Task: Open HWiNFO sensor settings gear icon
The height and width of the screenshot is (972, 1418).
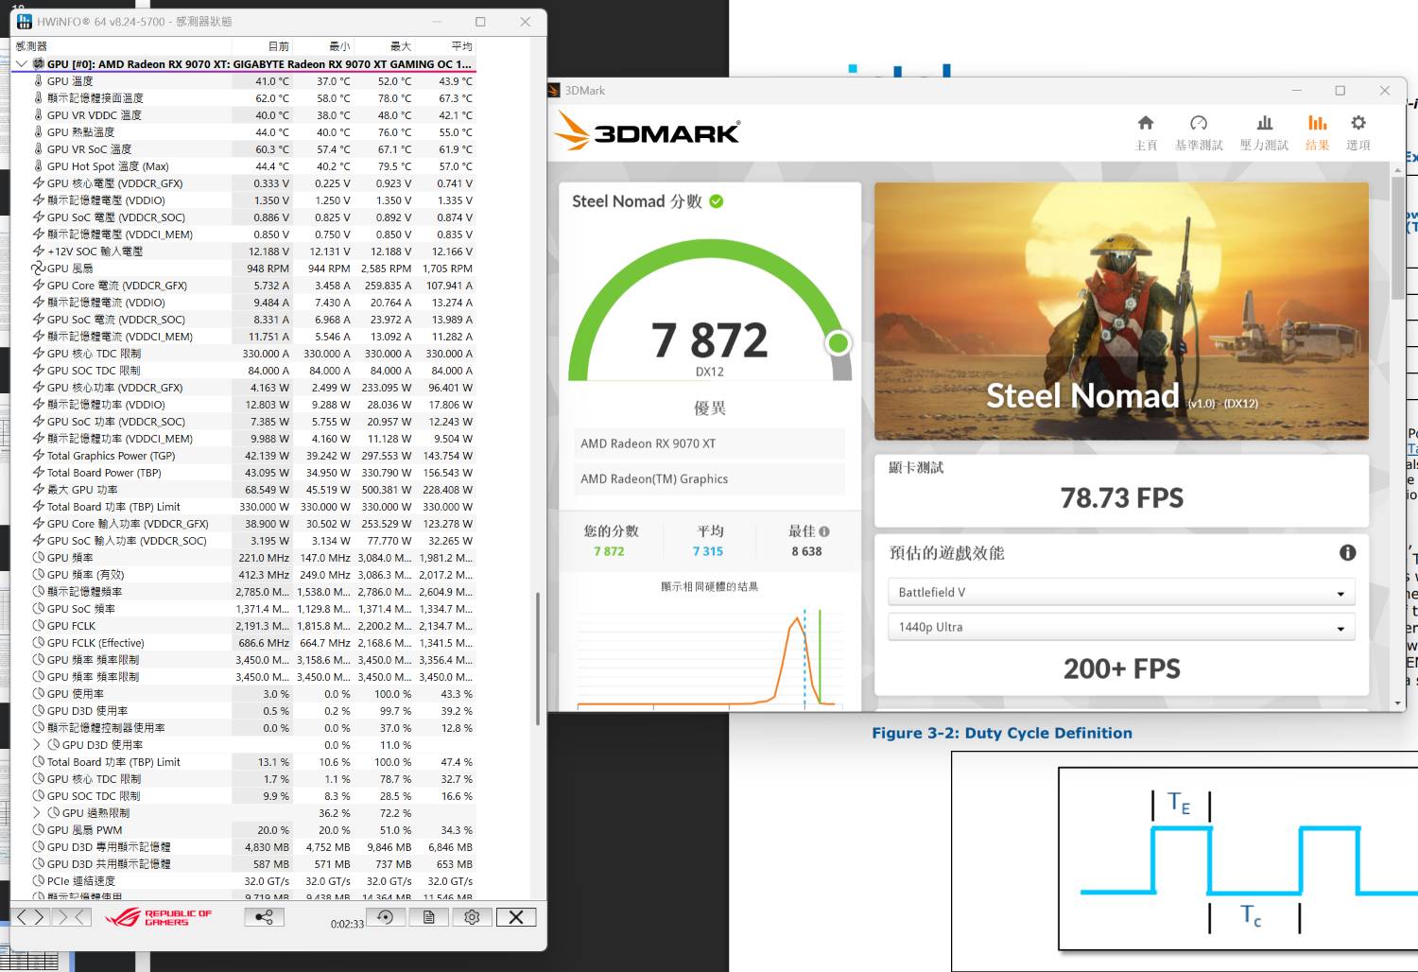Action: point(472,917)
